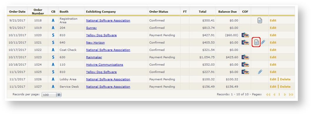
Task: Open credit card icon for order 1024
Action: click(x=245, y=64)
